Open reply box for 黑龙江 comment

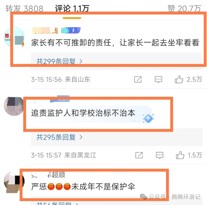click(x=159, y=155)
